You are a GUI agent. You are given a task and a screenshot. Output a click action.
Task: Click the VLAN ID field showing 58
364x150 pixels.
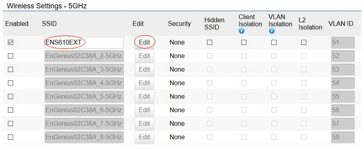tap(343, 137)
